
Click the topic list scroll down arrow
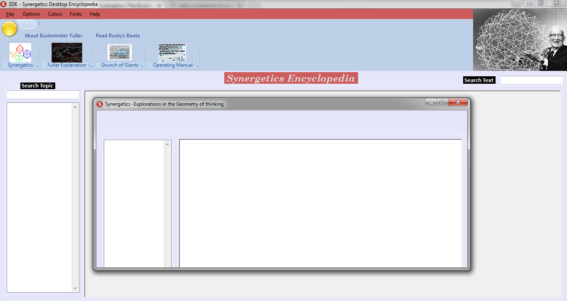(75, 289)
